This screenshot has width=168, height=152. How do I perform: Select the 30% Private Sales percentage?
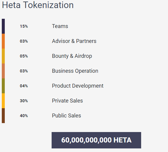pos(24,101)
